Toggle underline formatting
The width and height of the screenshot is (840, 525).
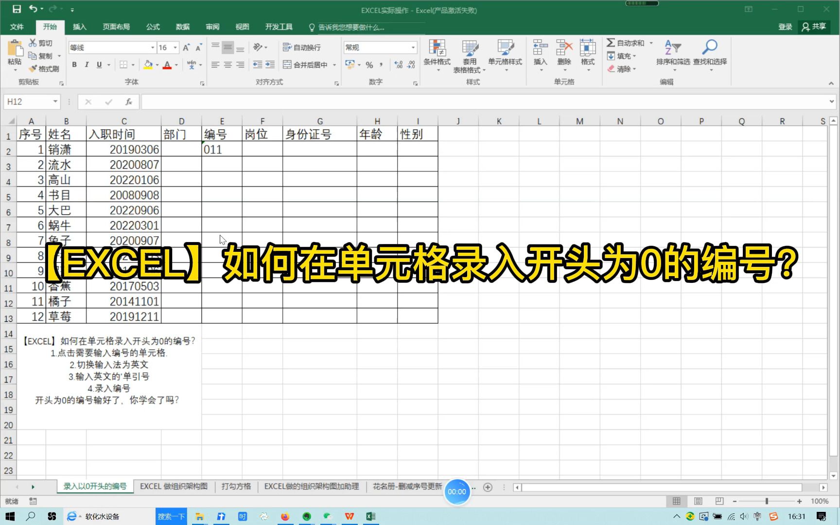(99, 64)
